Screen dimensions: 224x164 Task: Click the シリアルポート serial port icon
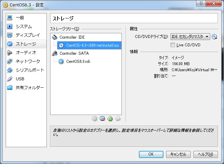(10, 70)
